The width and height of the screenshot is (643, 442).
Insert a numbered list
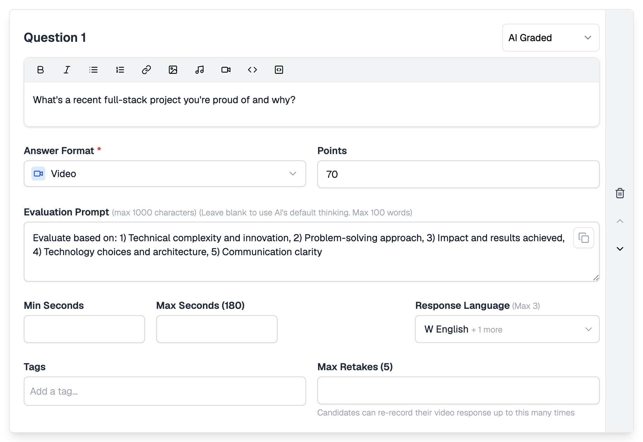[120, 70]
